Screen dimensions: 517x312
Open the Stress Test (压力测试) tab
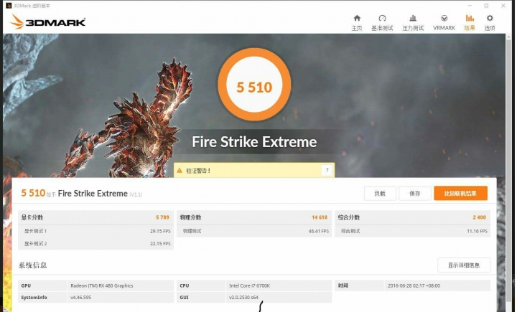[413, 23]
